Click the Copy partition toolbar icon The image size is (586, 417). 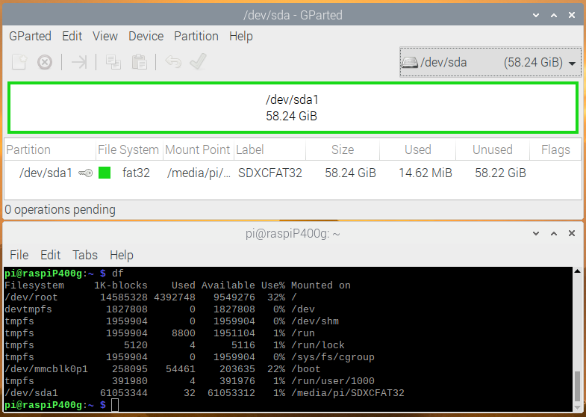[x=113, y=62]
